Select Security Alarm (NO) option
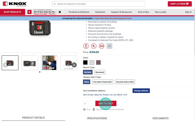195x122 pixels. 125,82
